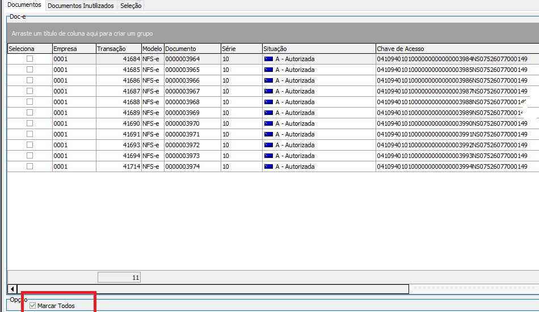Click the status flag icon for document 0000003973
Screen dimensions: 539x312
tap(268, 156)
